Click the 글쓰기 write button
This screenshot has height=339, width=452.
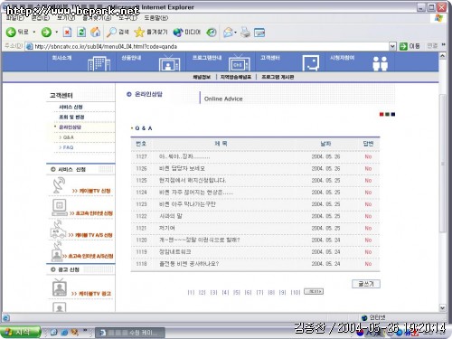(366, 284)
